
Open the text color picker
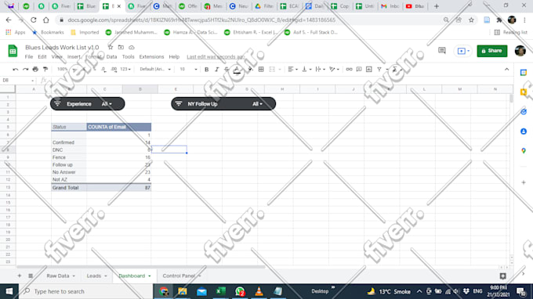pos(237,70)
